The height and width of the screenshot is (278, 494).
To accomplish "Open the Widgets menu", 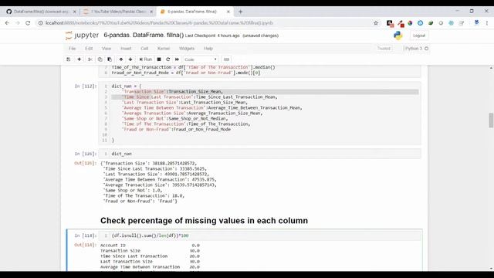I will pyautogui.click(x=187, y=49).
